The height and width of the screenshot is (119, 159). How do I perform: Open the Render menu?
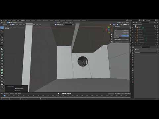click(10, 20)
